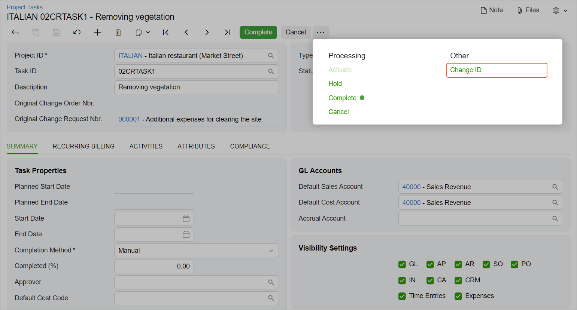Open change request 000001 link
Viewport: 577px width, 310px height.
point(129,119)
